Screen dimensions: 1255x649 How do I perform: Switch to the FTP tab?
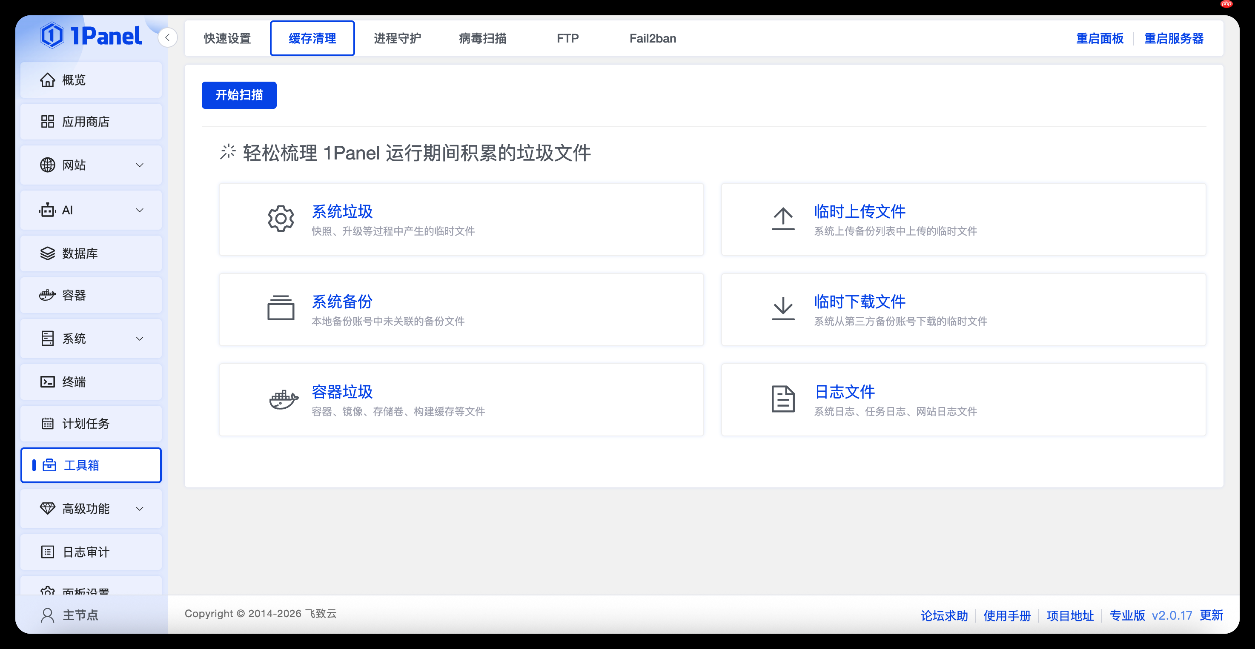tap(568, 38)
